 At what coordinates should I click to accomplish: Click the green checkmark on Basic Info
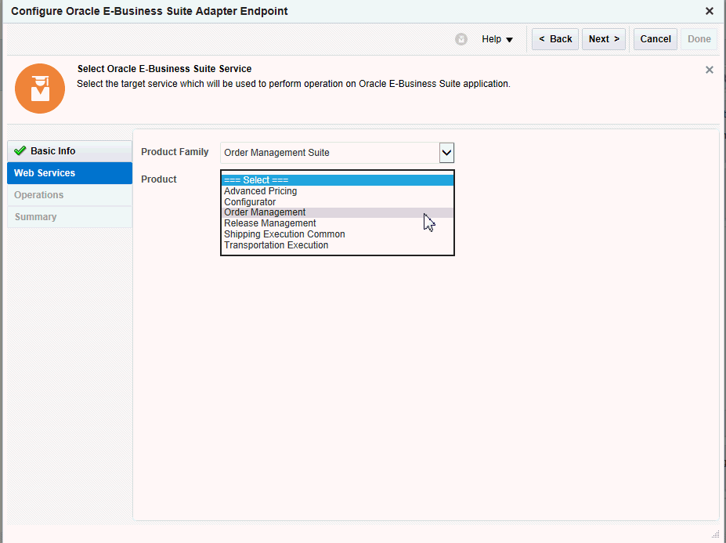pyautogui.click(x=20, y=150)
